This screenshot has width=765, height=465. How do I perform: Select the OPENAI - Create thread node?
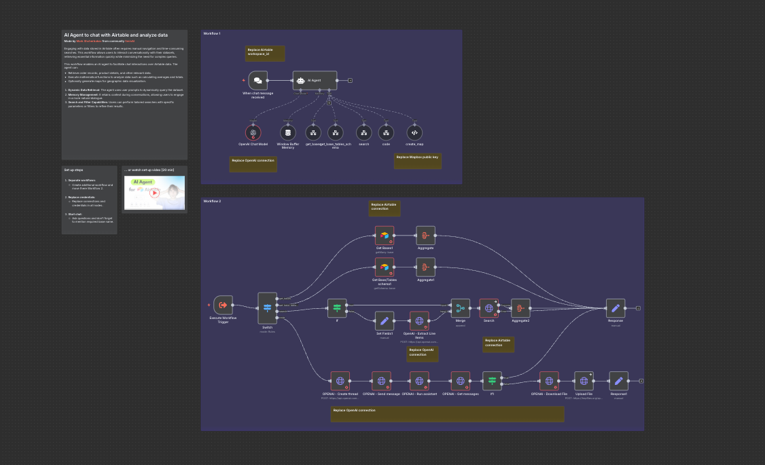(340, 381)
